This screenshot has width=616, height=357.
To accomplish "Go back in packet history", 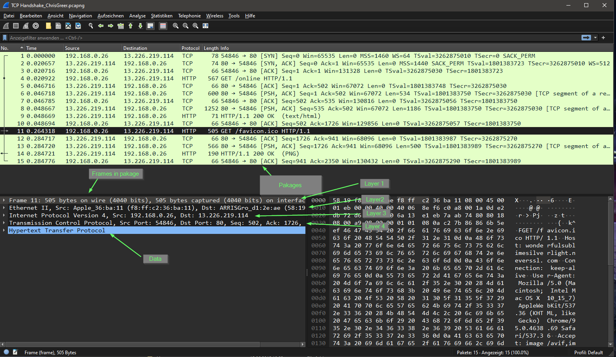I will click(x=101, y=26).
